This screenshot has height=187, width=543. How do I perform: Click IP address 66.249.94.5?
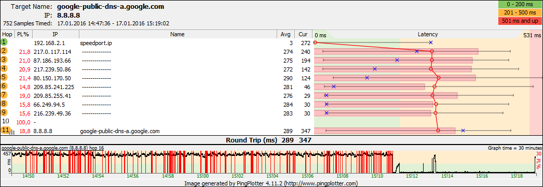tap(49, 105)
